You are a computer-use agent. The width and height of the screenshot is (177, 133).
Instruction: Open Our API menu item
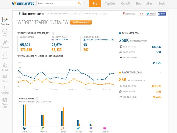(126, 4)
